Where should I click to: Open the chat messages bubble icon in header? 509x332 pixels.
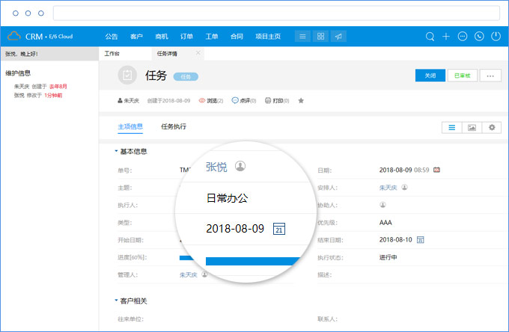(x=463, y=36)
